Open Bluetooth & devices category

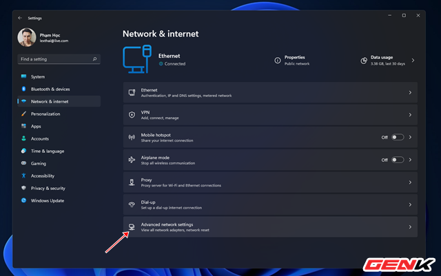[59, 89]
